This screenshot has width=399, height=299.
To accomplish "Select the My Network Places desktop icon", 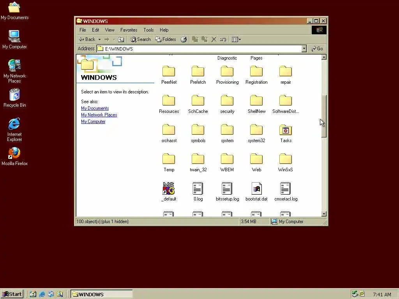I will (x=14, y=71).
